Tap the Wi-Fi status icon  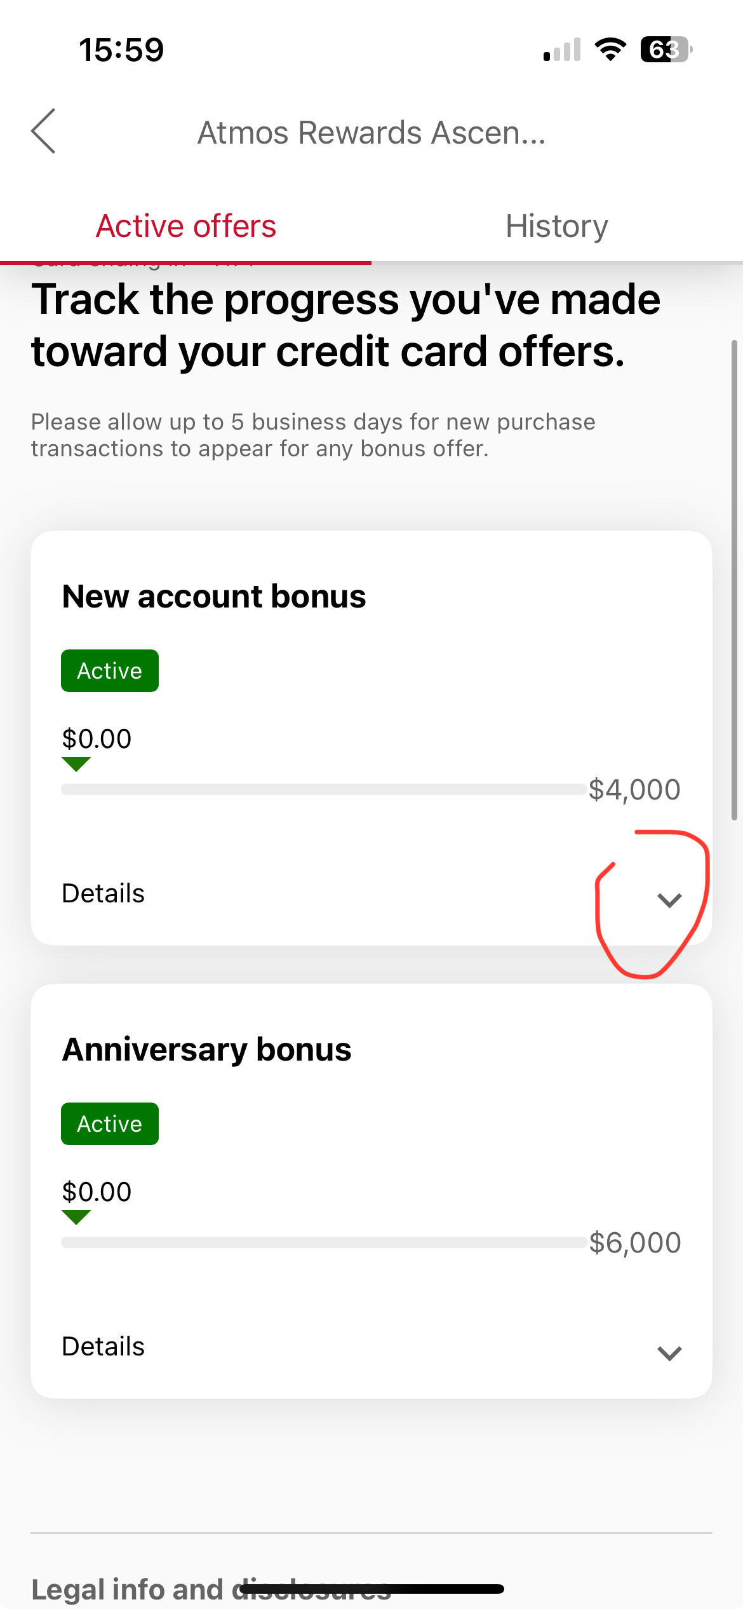(610, 50)
